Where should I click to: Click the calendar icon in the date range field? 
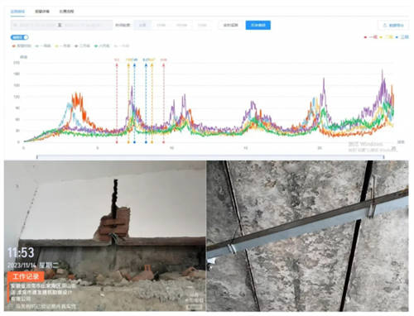pos(16,25)
